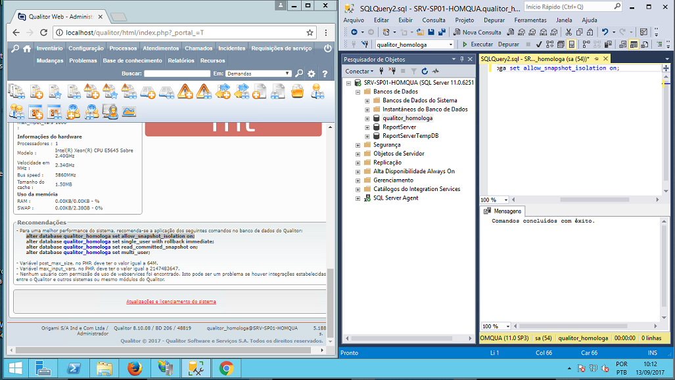Click document with blue star icon
The width and height of the screenshot is (675, 380).
[x=55, y=92]
